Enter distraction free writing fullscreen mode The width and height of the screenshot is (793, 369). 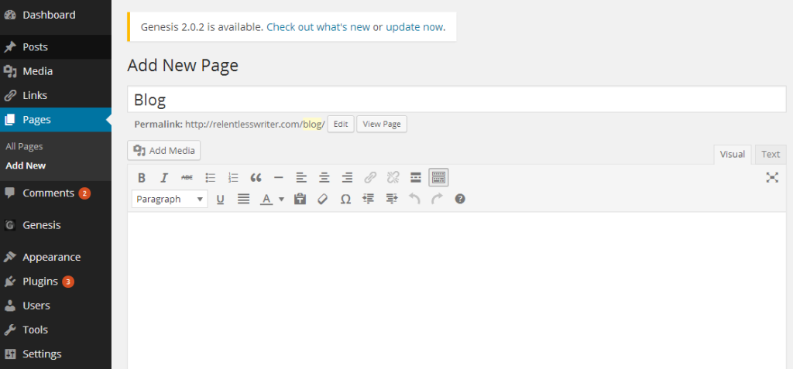pos(772,177)
